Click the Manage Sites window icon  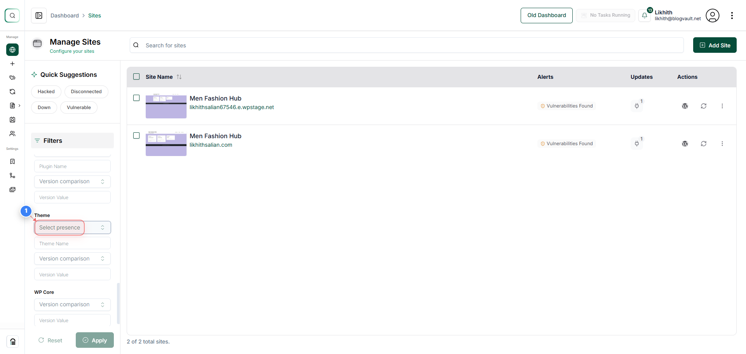click(x=37, y=43)
